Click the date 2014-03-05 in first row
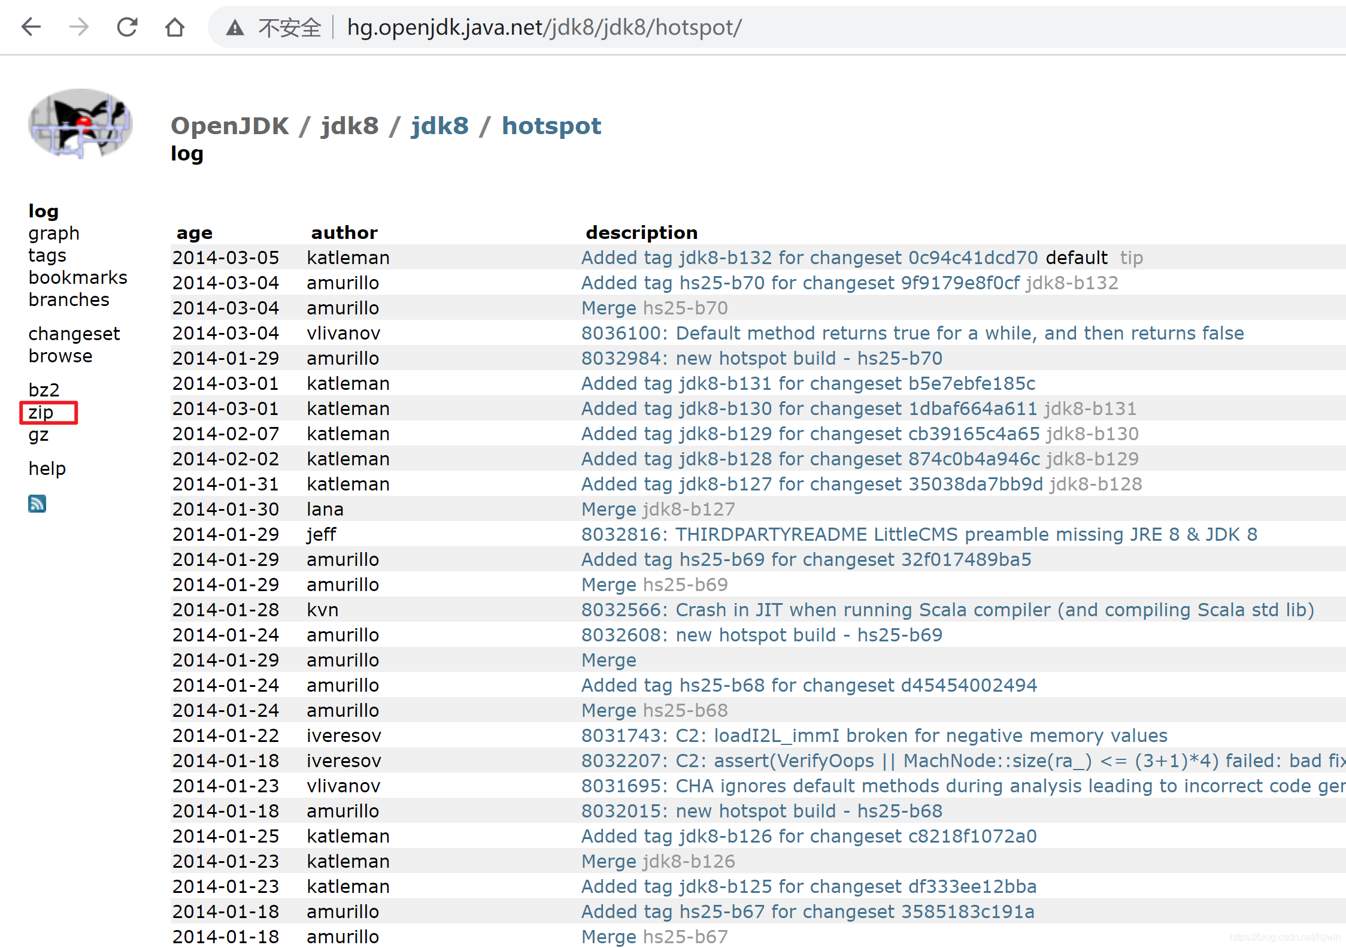Screen dimensions: 1346x948 point(226,258)
